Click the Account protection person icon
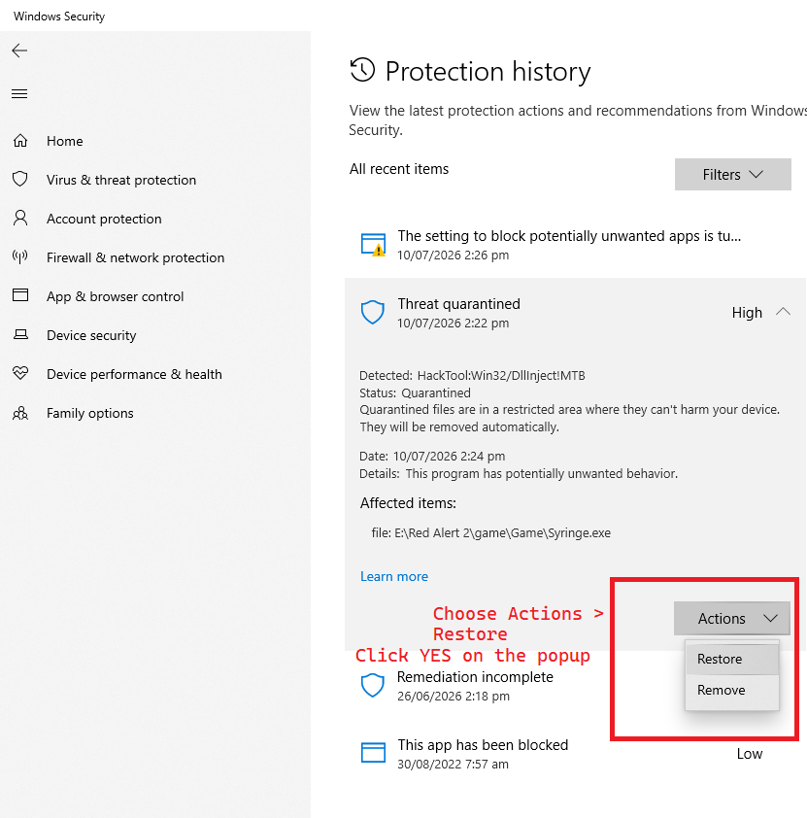The height and width of the screenshot is (818, 807). coord(20,218)
